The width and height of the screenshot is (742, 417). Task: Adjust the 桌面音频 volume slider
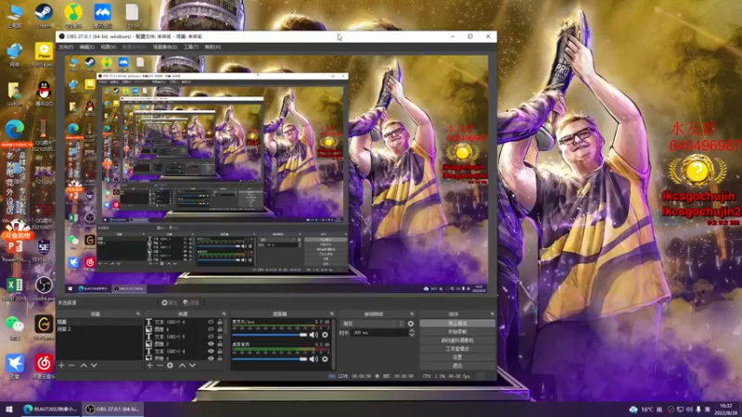point(270,360)
